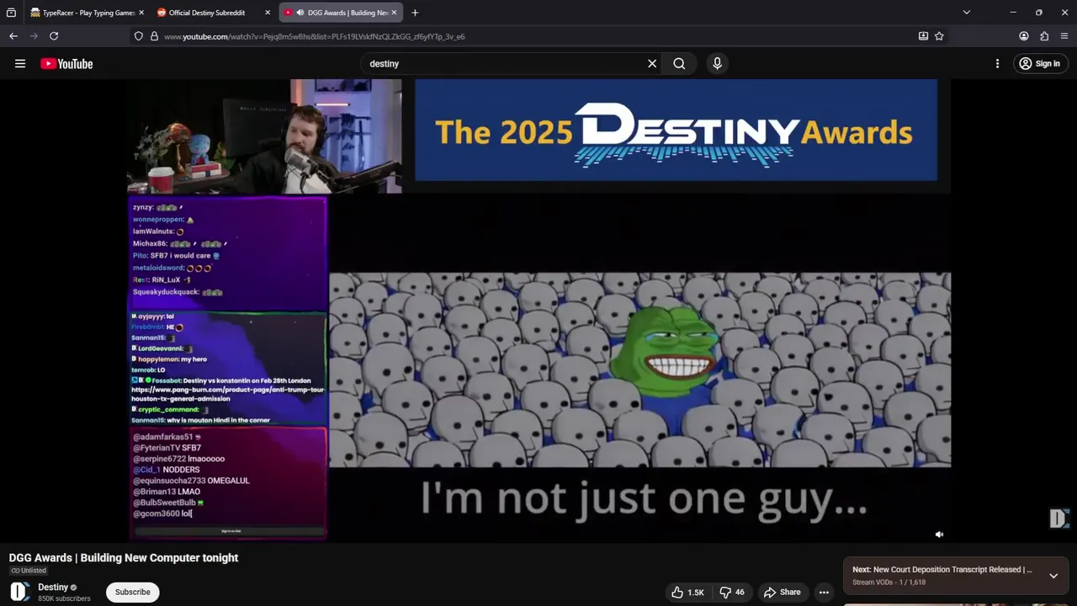
Task: Open Firefox View from the tab strip
Action: [x=11, y=13]
